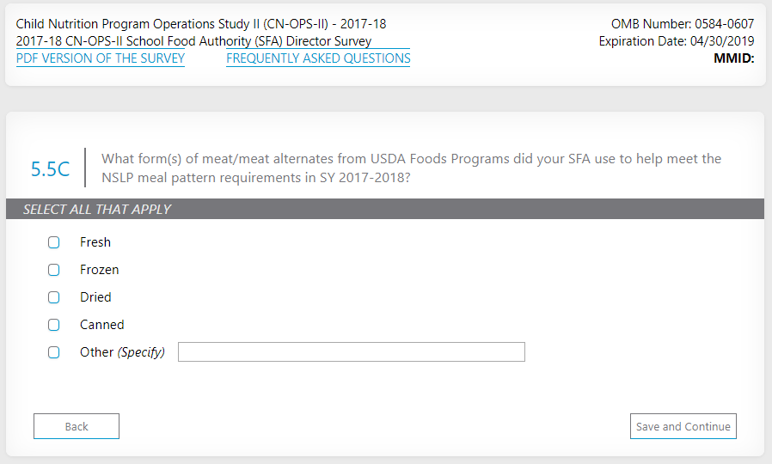Select the Canned checkbox
Screen dimensions: 772x464
click(54, 325)
